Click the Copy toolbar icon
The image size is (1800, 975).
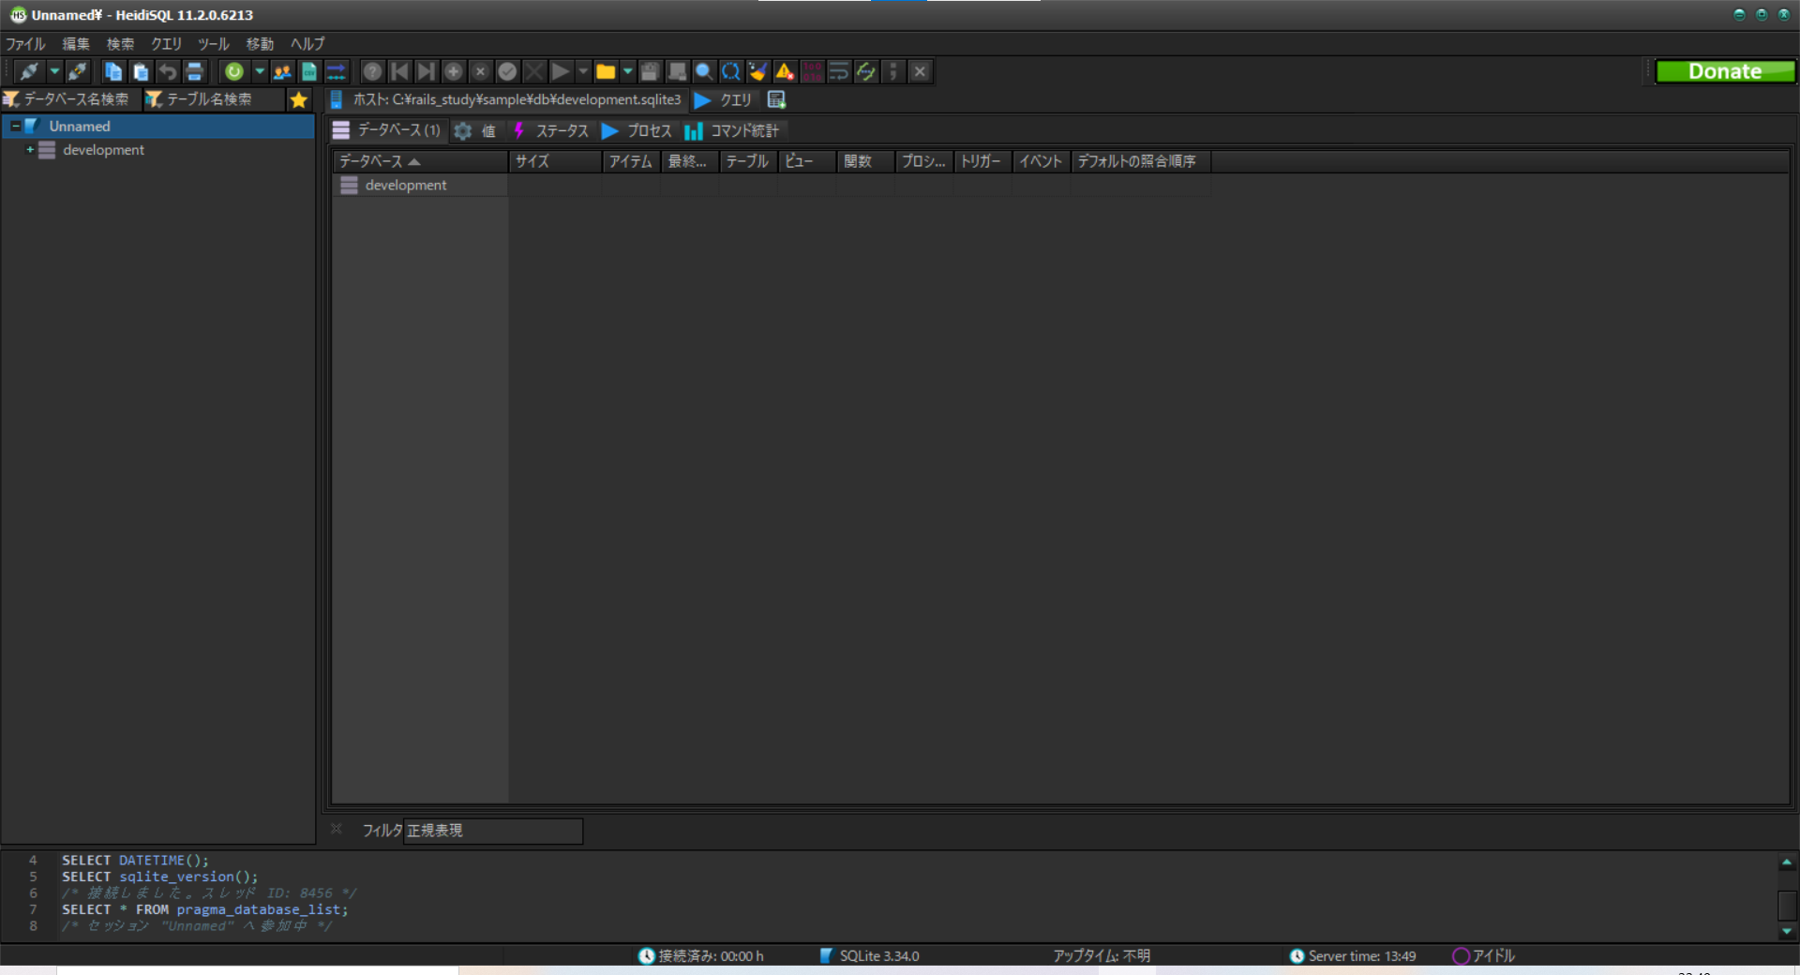coord(112,71)
